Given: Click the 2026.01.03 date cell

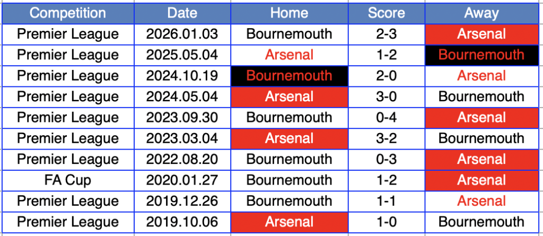Looking at the screenshot, I should (182, 34).
